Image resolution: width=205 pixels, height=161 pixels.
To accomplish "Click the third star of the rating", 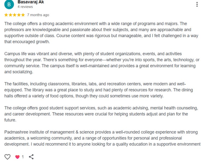I will pyautogui.click(x=14, y=15).
